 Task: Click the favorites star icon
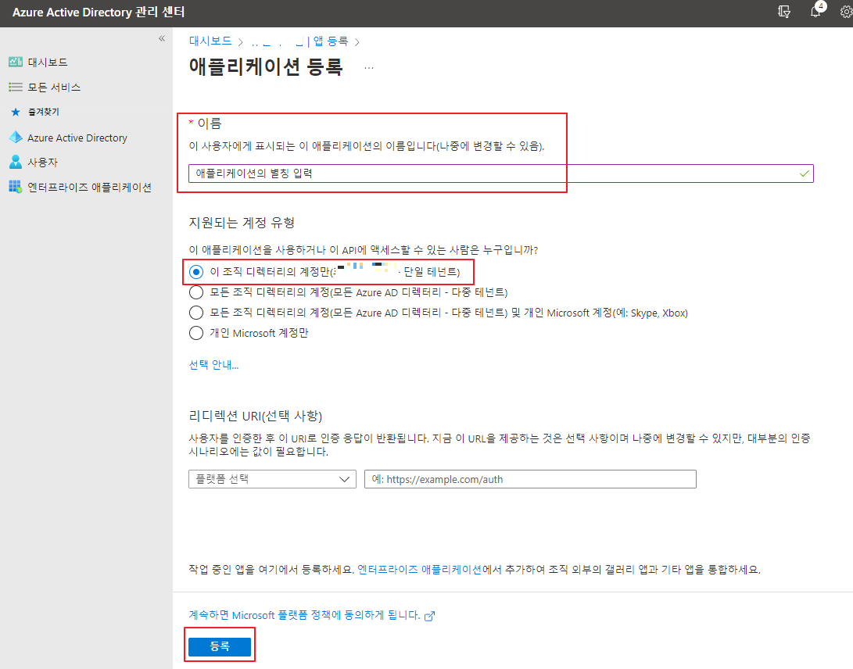coord(16,112)
